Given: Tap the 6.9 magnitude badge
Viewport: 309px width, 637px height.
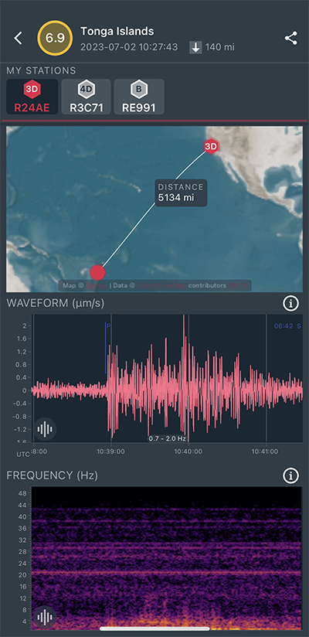Looking at the screenshot, I should 55,39.
